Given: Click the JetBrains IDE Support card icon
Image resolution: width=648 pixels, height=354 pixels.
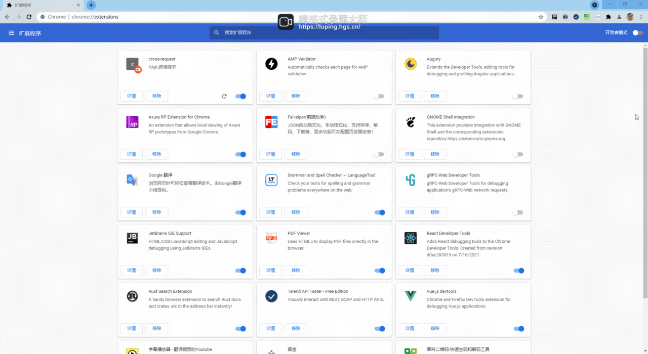Looking at the screenshot, I should [x=132, y=238].
